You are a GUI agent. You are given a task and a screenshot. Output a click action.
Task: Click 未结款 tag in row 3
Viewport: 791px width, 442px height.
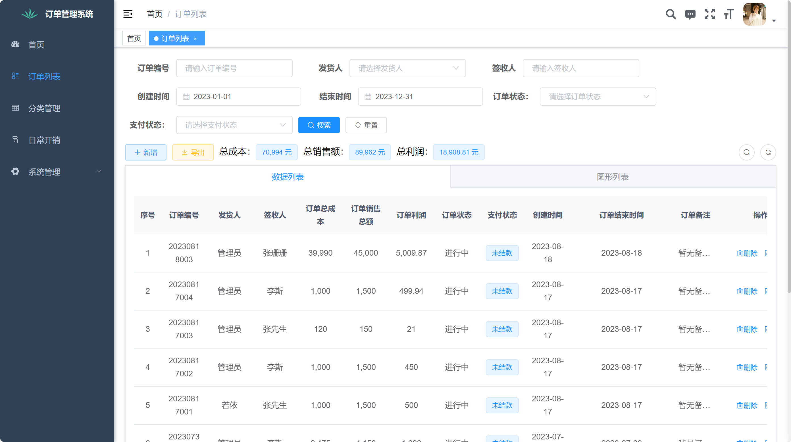(502, 329)
